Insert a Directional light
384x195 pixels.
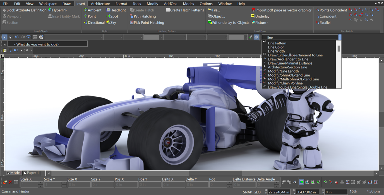pos(94,22)
